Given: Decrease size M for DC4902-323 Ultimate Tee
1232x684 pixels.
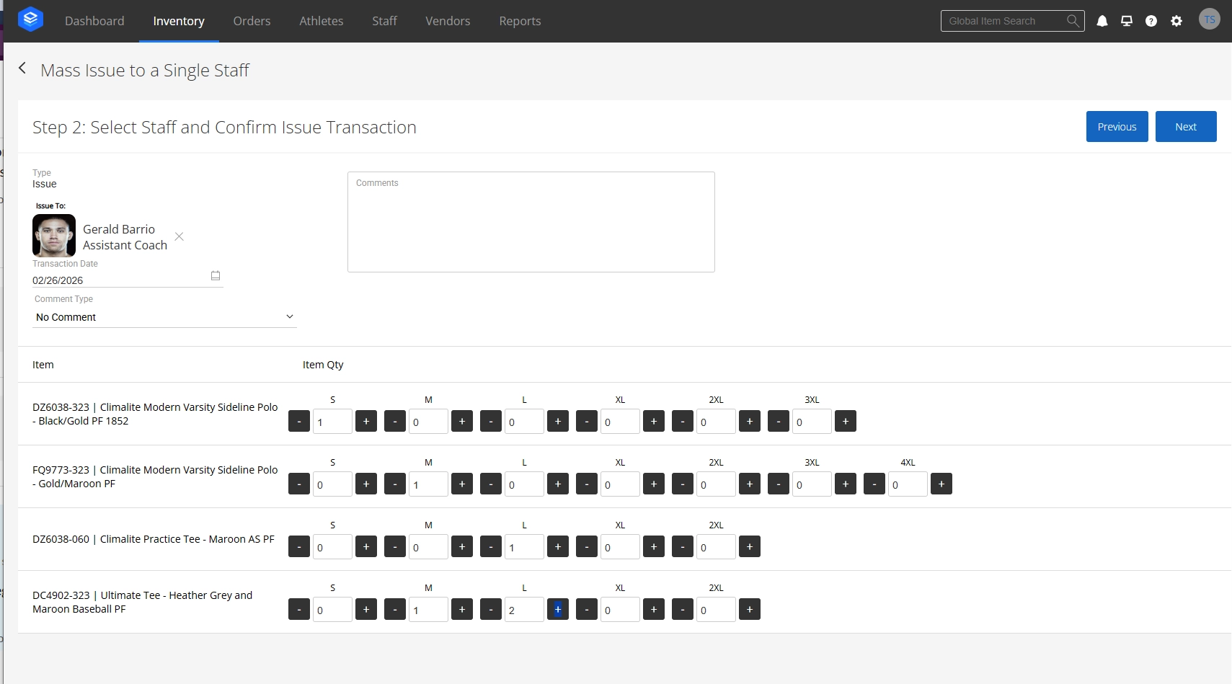Looking at the screenshot, I should coord(395,609).
